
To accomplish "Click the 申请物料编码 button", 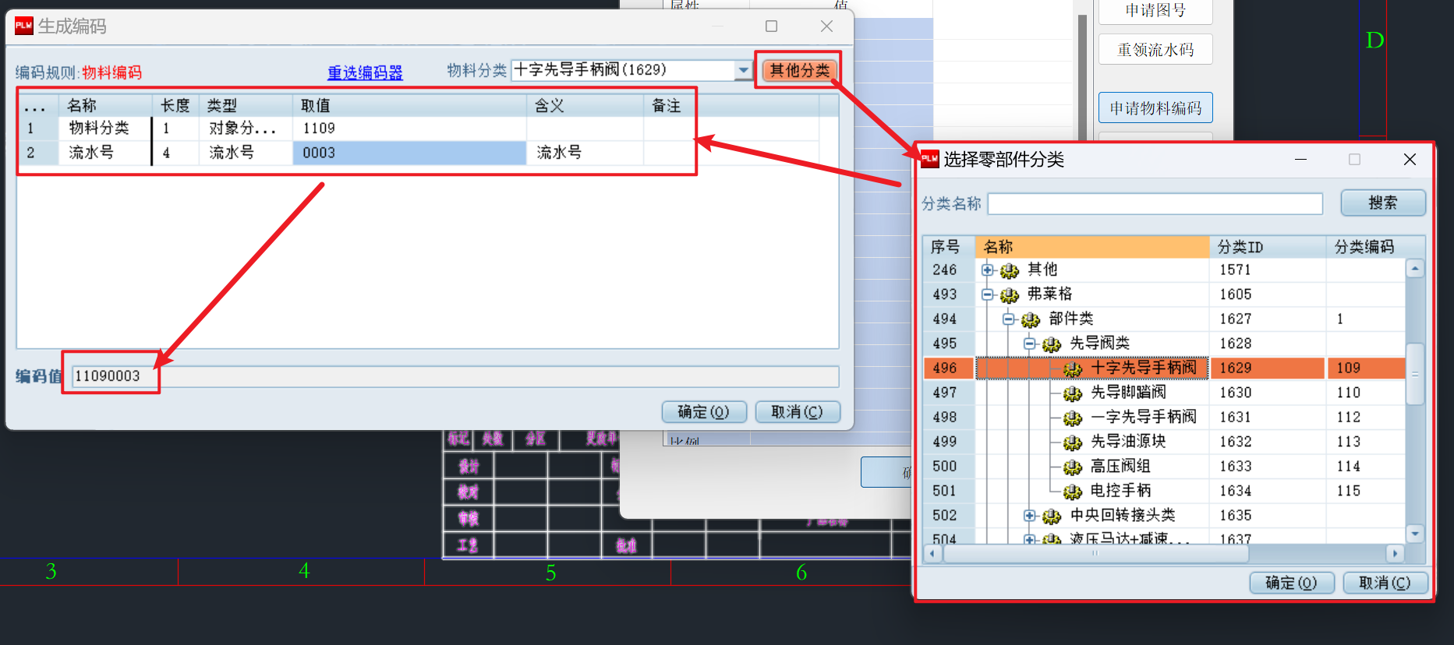I will [1155, 108].
